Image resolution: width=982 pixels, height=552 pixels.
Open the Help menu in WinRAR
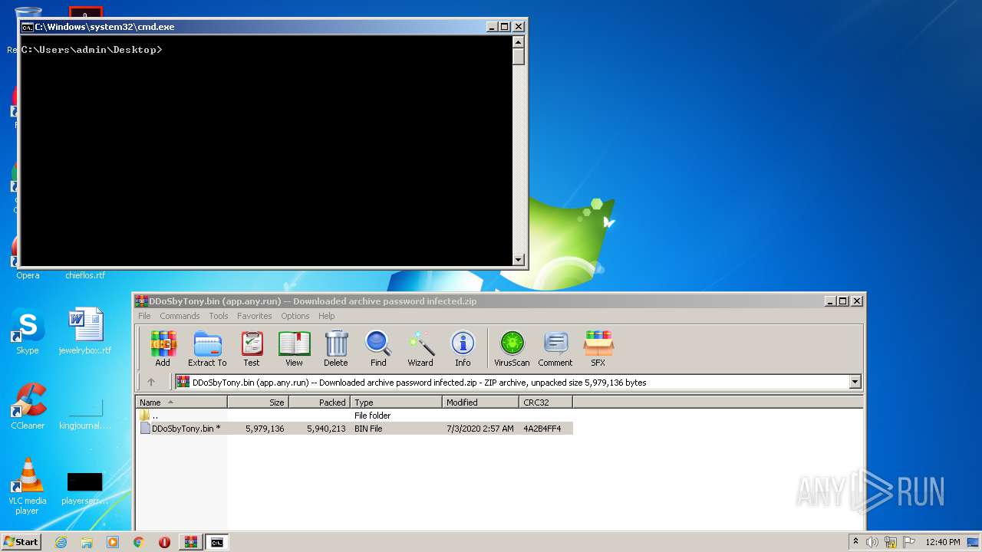click(x=327, y=316)
